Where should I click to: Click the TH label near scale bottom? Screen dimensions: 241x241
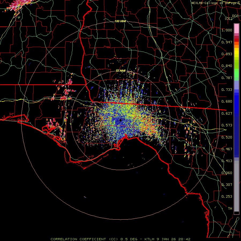[230, 209]
